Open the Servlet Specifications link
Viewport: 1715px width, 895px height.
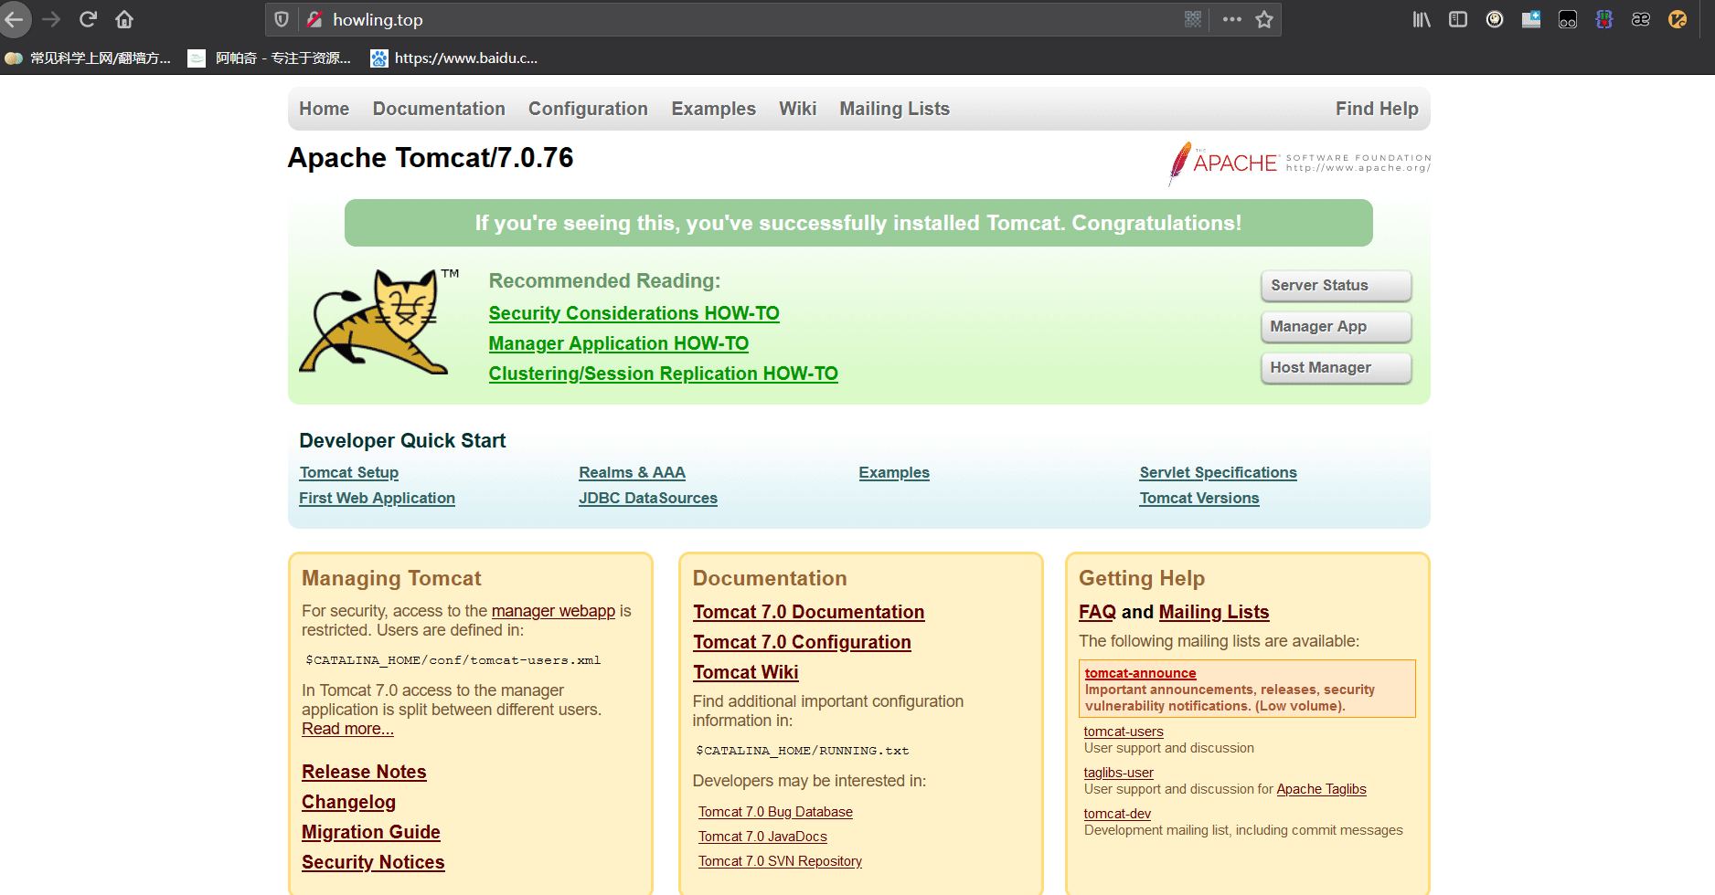(x=1218, y=472)
